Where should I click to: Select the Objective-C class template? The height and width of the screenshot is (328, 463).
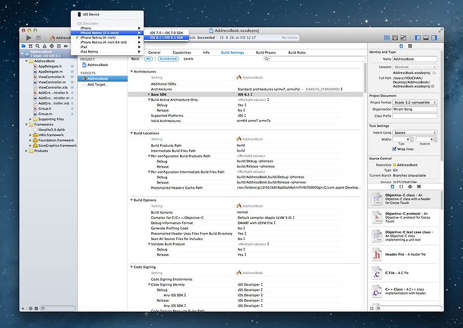[404, 199]
